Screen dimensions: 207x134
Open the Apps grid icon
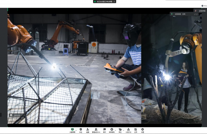136,129
